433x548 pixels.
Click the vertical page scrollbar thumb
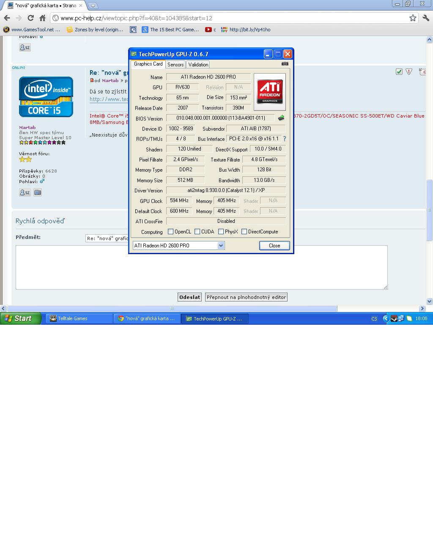430,210
